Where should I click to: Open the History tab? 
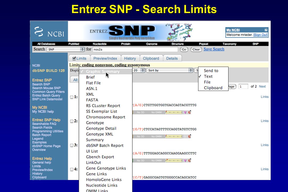coord(130,58)
